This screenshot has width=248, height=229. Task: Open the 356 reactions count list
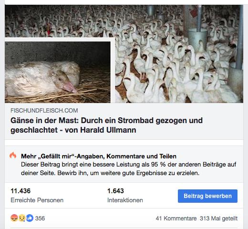(40, 219)
